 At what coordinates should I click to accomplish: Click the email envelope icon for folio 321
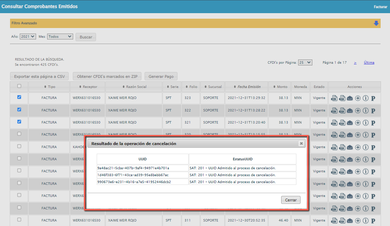[350, 123]
